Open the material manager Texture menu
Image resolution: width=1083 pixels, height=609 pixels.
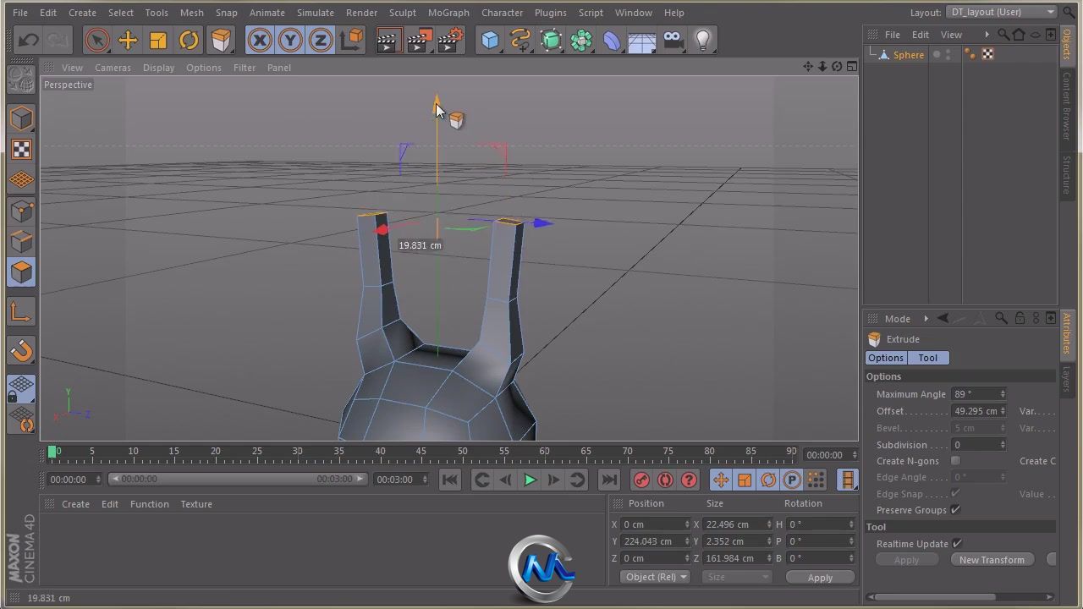tap(196, 504)
